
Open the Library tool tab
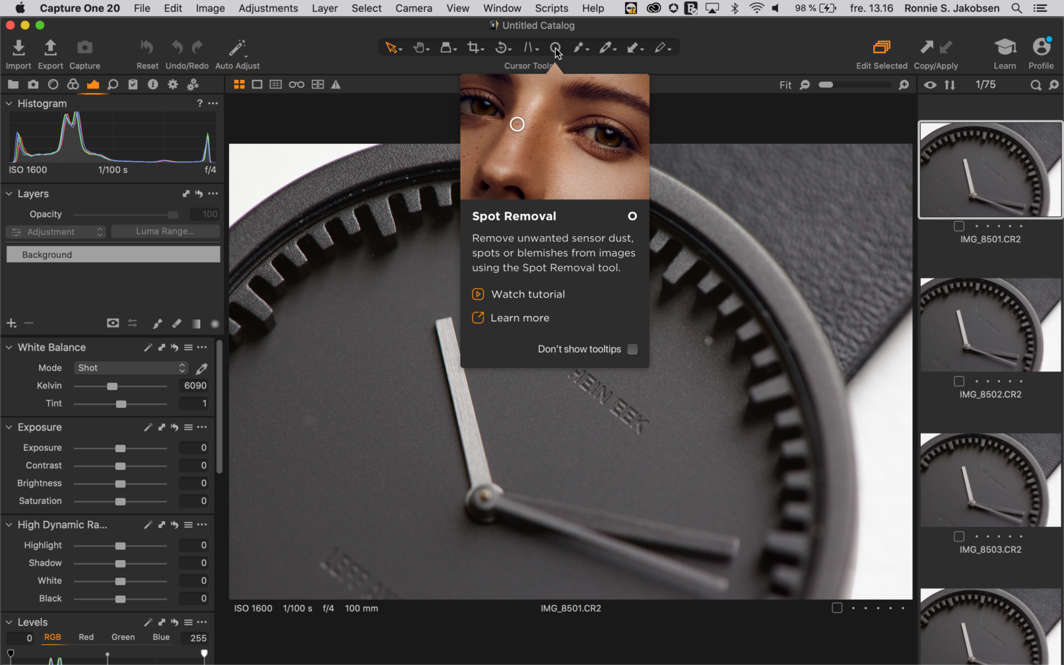[x=13, y=84]
